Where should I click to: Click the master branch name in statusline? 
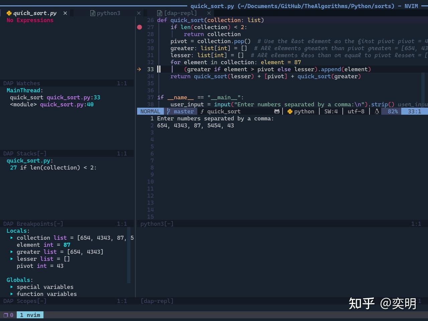[184, 111]
